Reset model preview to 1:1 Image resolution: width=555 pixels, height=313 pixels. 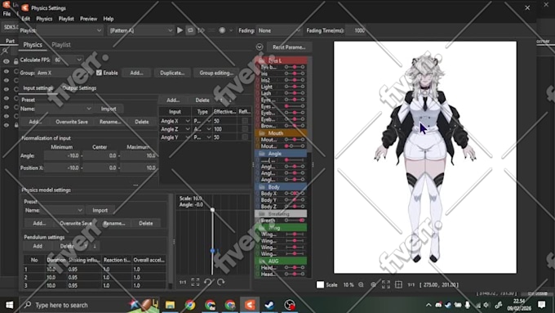click(x=411, y=284)
